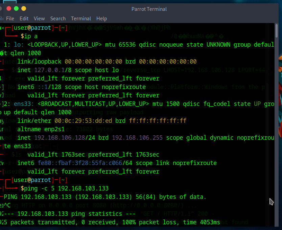Screen dimensions: 282x230
Task: Open the Help menu
Action: coord(102,19)
